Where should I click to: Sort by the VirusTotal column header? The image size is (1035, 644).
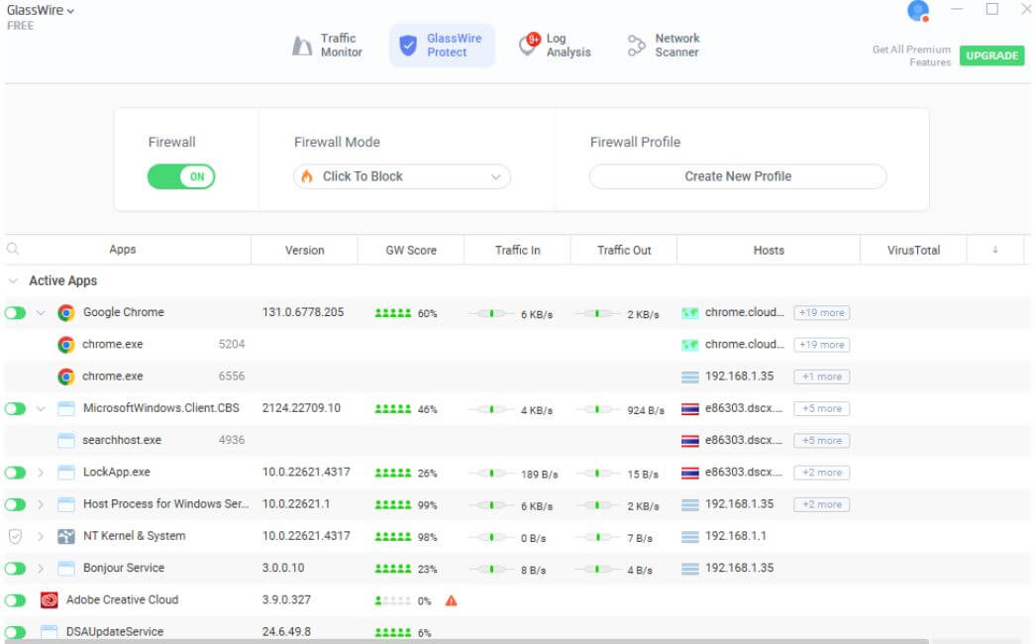tap(913, 251)
